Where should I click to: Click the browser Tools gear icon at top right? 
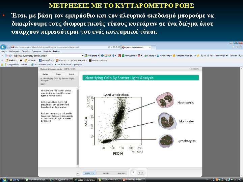pyautogui.click(x=240, y=47)
